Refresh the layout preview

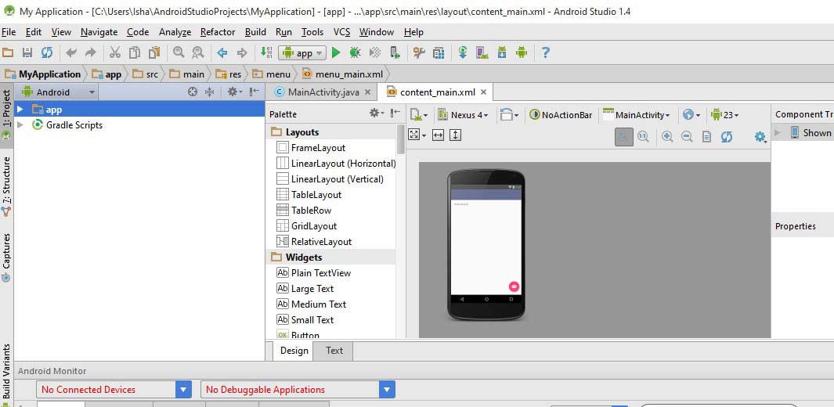[x=727, y=136]
